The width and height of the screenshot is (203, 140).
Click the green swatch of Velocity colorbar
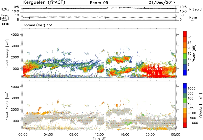[x=185, y=101]
